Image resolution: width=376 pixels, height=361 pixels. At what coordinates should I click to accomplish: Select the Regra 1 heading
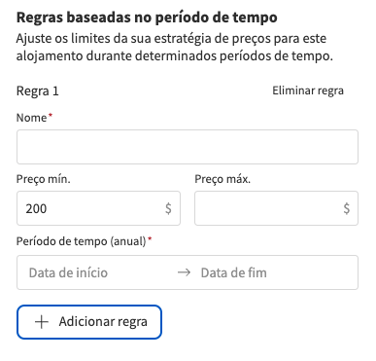click(38, 90)
